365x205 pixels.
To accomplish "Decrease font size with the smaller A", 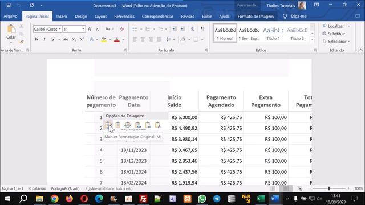I will [x=98, y=29].
